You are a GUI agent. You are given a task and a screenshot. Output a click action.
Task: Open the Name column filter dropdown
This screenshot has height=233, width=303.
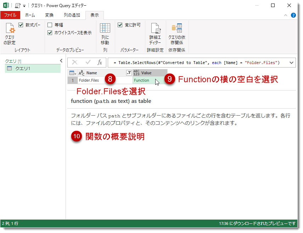click(128, 72)
